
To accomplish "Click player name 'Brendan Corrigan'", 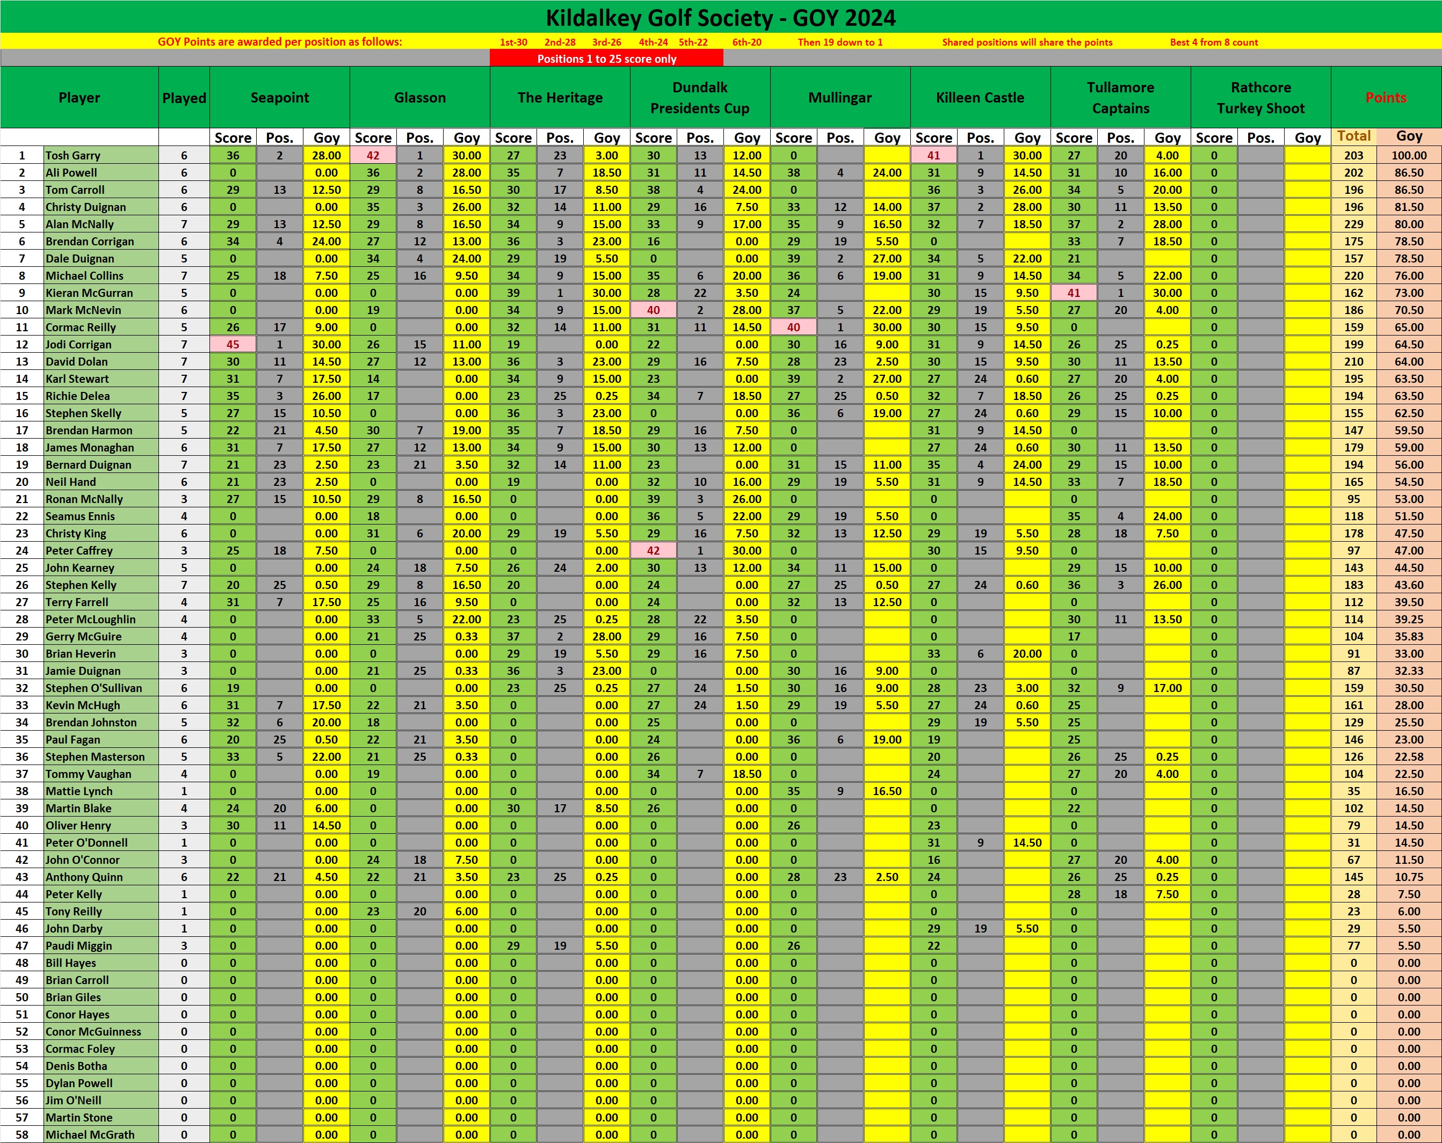I will [90, 241].
